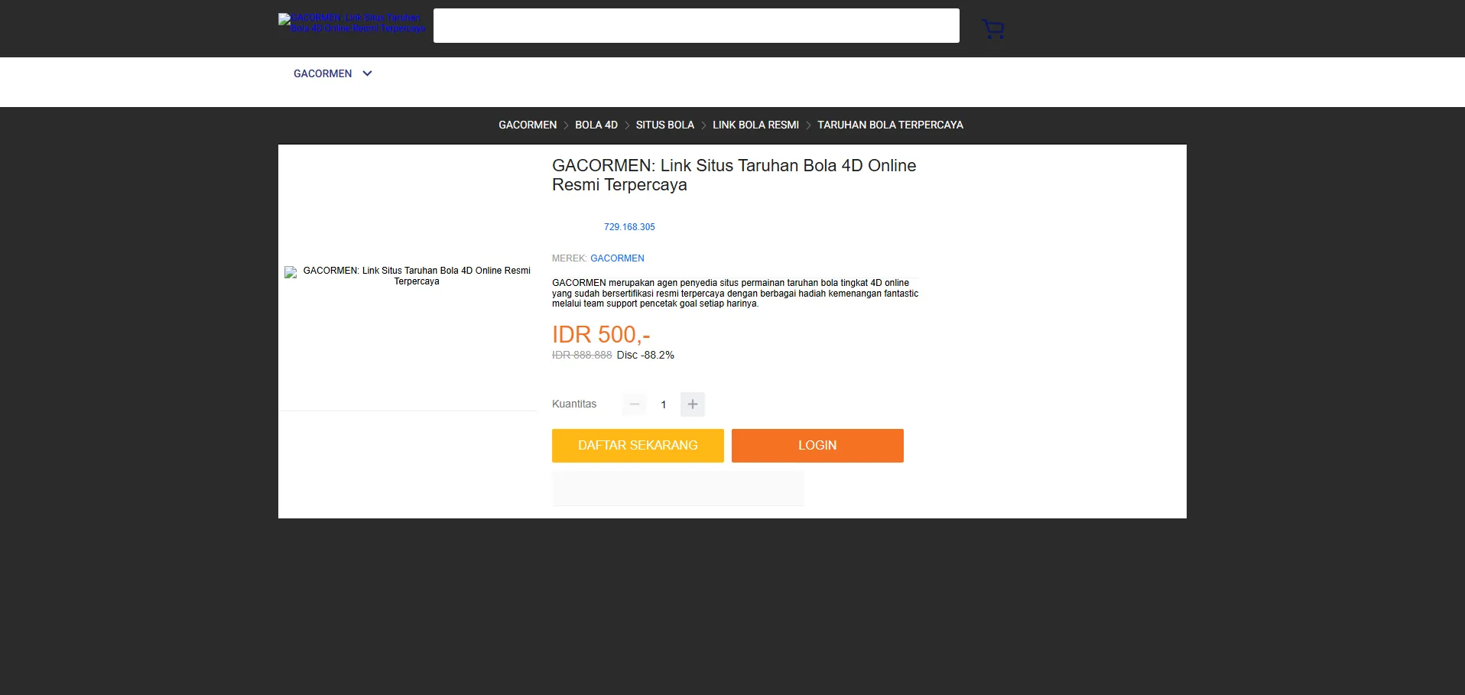Focus the search box in header

pyautogui.click(x=696, y=26)
